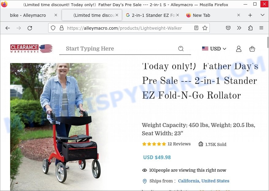Bookmark this page with the star icon

[205, 28]
